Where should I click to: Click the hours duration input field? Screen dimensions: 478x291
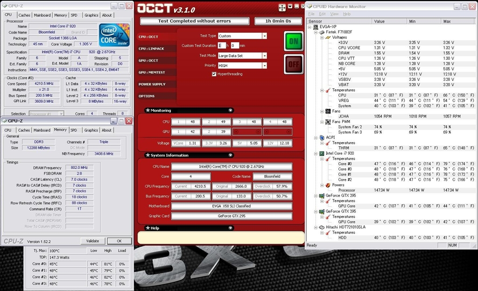pyautogui.click(x=222, y=45)
